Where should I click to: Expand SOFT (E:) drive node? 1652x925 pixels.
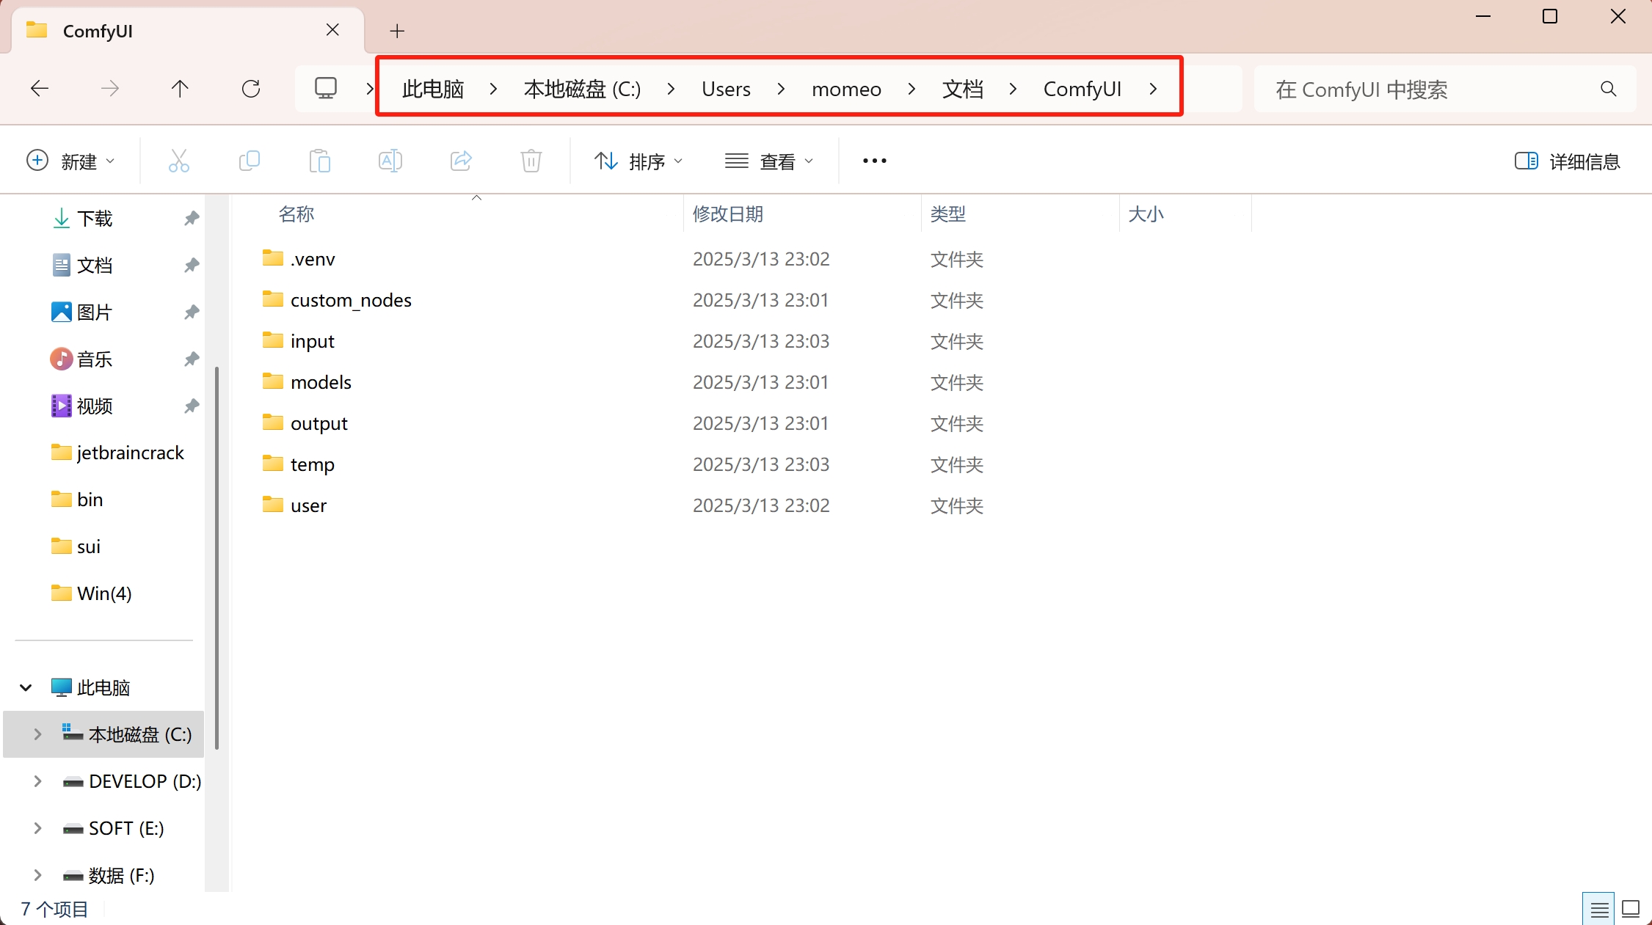37,828
